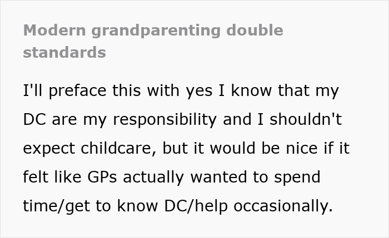The height and width of the screenshot is (238, 389).
Task: Click the word 'standards' in the title
Action: pyautogui.click(x=64, y=53)
